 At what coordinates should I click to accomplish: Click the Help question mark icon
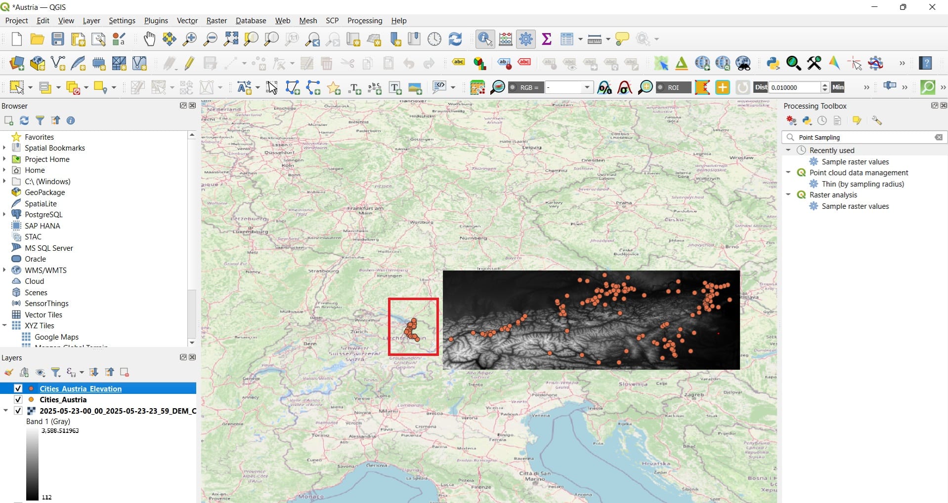click(x=926, y=63)
